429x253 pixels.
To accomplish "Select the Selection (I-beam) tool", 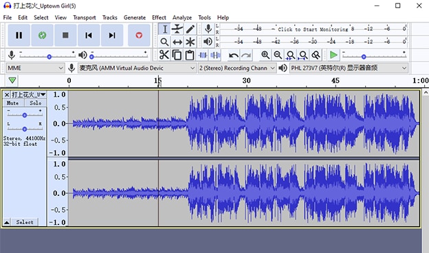I will coord(165,29).
